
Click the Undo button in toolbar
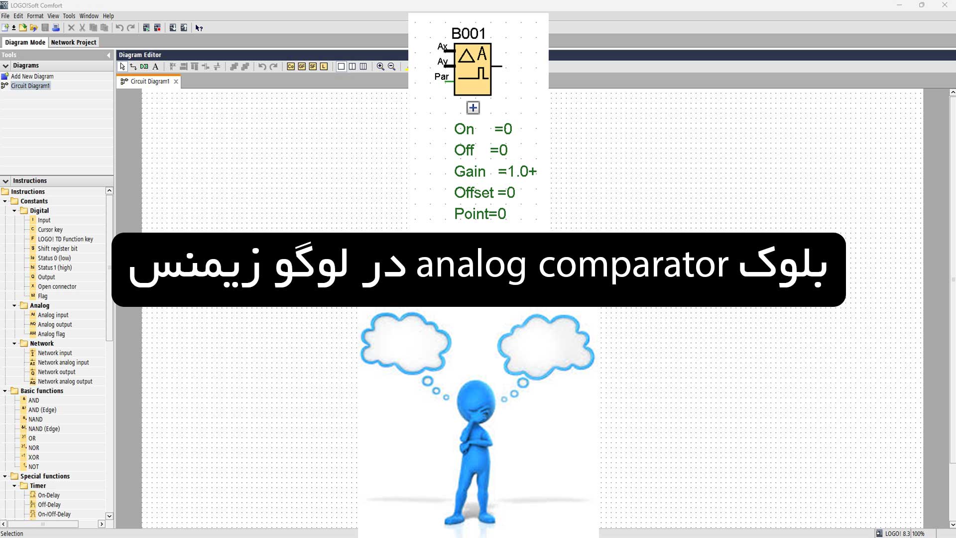[118, 27]
